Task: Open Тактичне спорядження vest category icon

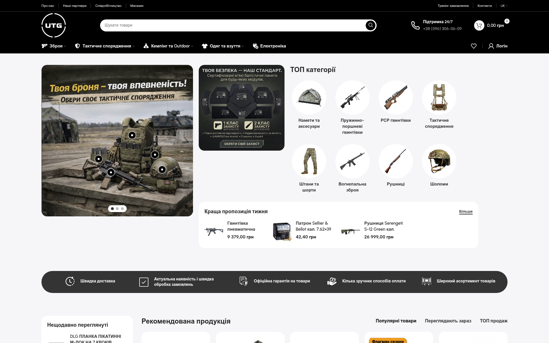Action: click(x=439, y=97)
